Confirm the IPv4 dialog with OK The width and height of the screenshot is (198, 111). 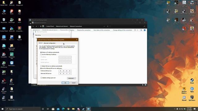[65, 83]
